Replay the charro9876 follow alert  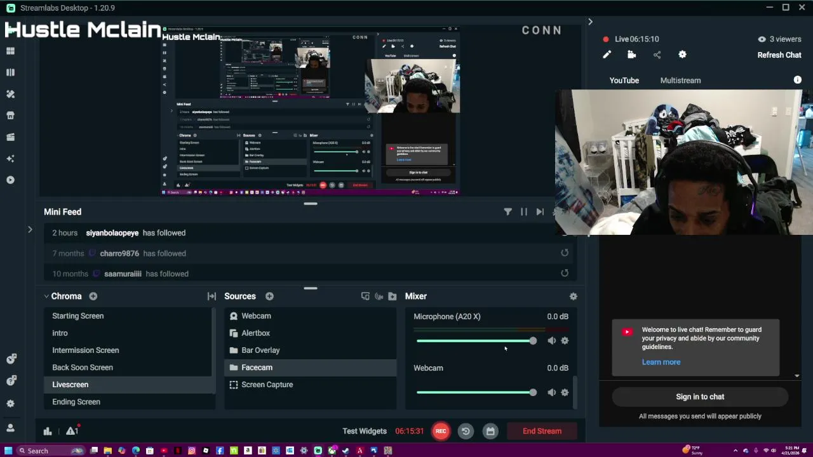pos(565,253)
